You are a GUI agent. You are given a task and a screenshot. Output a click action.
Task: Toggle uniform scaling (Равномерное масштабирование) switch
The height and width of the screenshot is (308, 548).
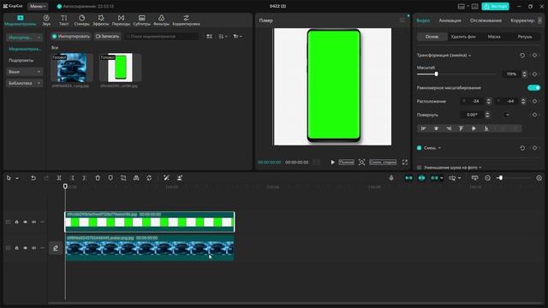533,87
